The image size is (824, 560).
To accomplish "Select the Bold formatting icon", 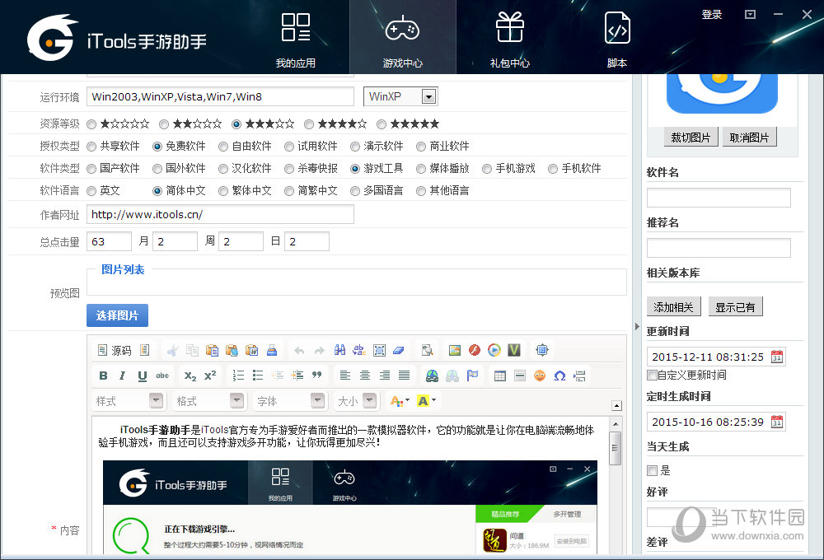I will click(x=104, y=375).
